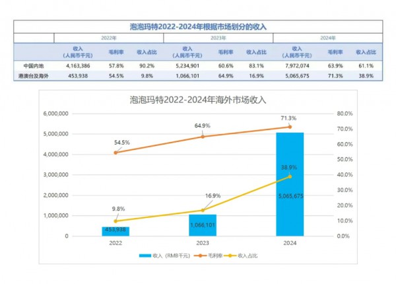Click the blue 2022 revenue bar labeled 453,938
396x284 pixels.
pos(115,231)
